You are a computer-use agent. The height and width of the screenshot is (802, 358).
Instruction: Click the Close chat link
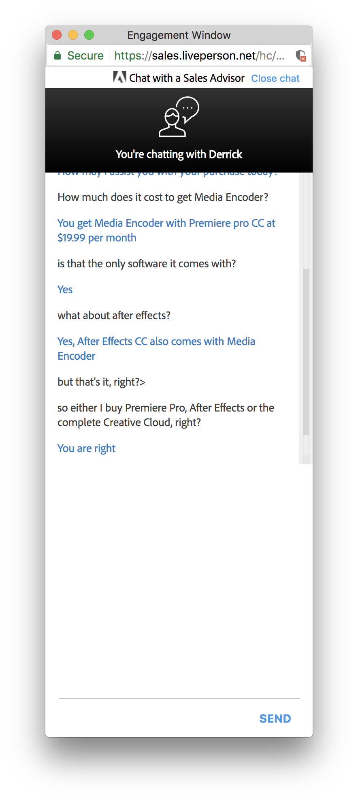275,78
